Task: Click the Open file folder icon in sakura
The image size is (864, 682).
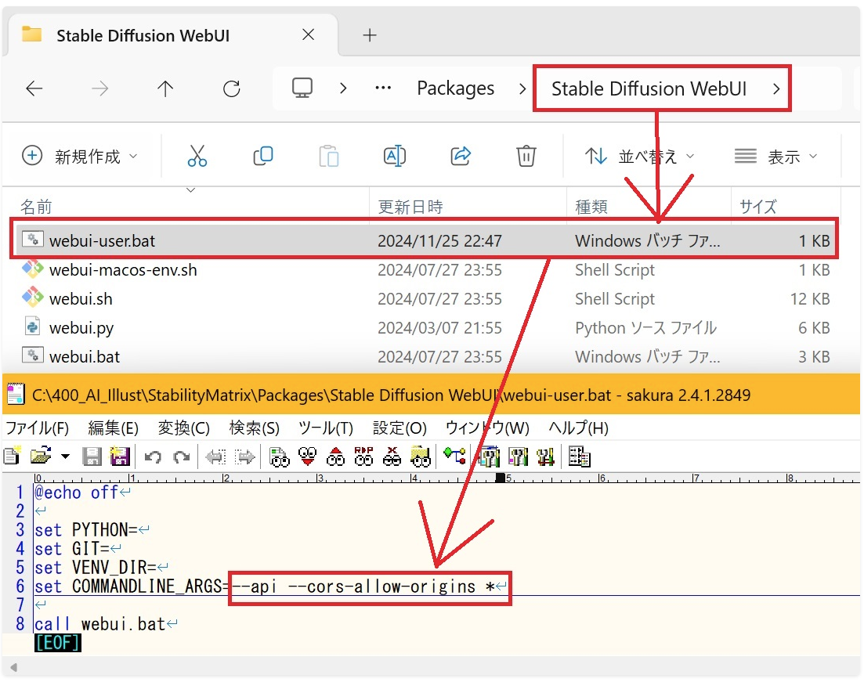Action: 41,456
